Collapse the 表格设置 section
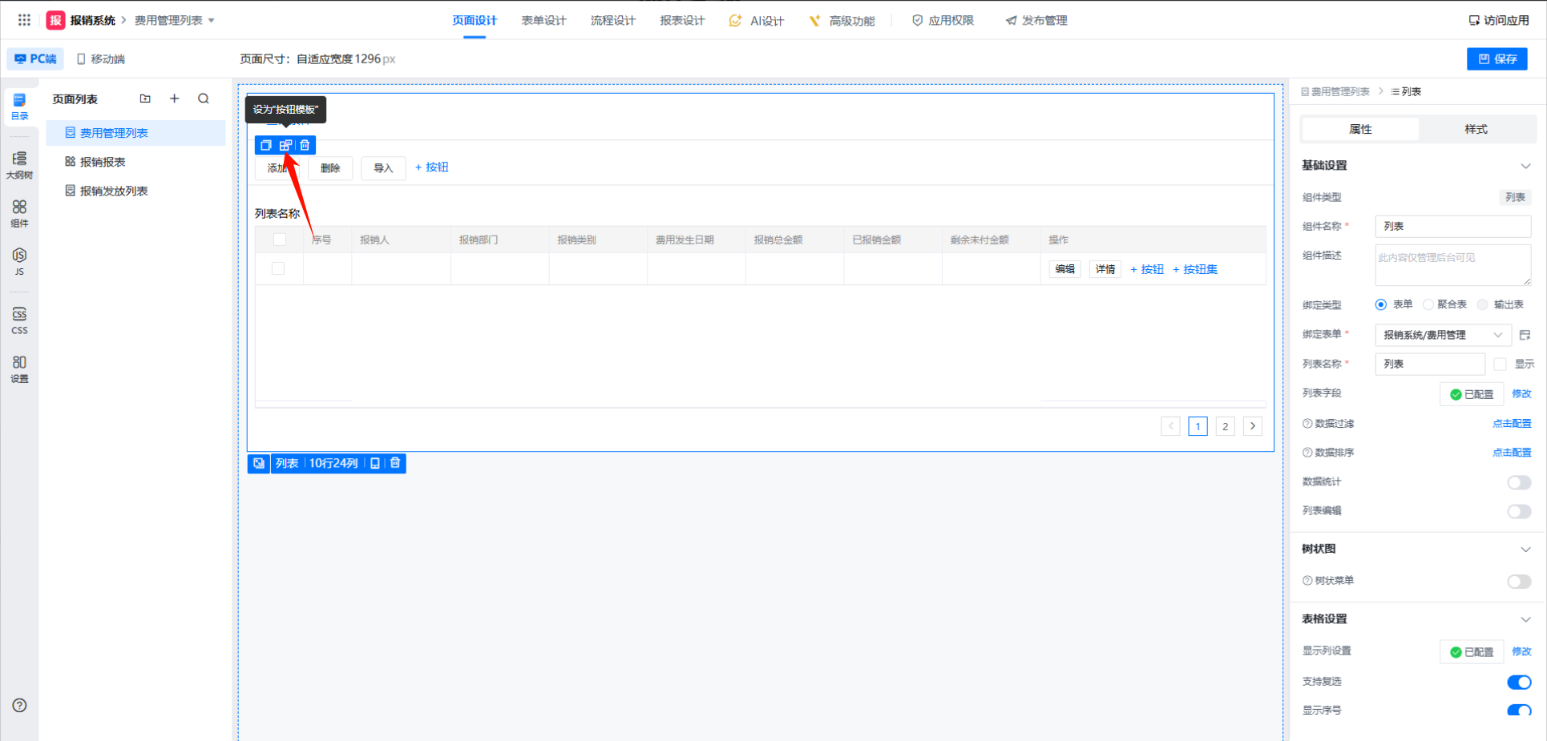This screenshot has height=741, width=1547. tap(1525, 619)
